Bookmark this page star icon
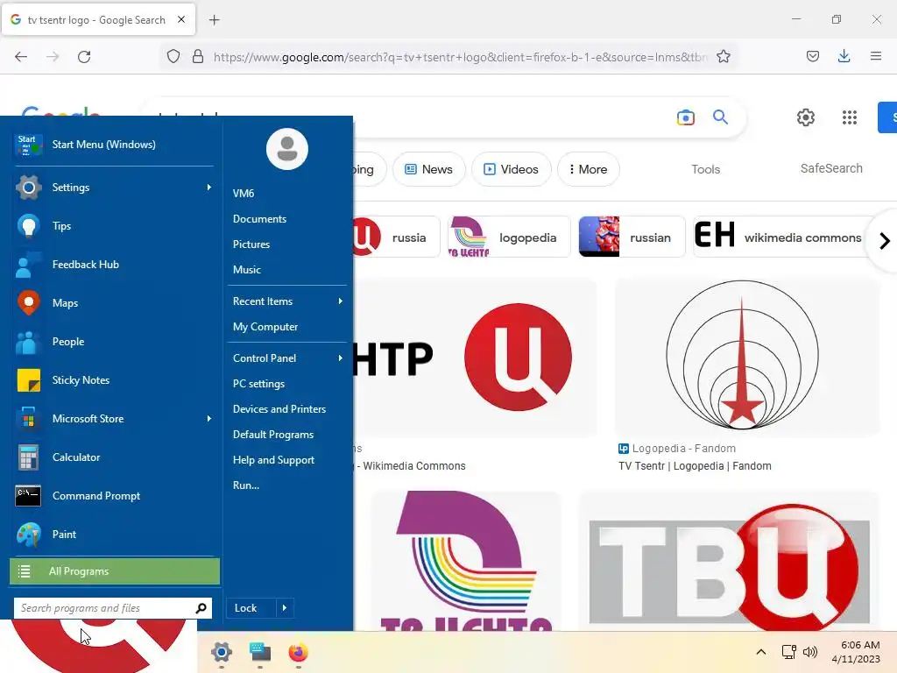Screen dimensions: 897x673 point(723,57)
